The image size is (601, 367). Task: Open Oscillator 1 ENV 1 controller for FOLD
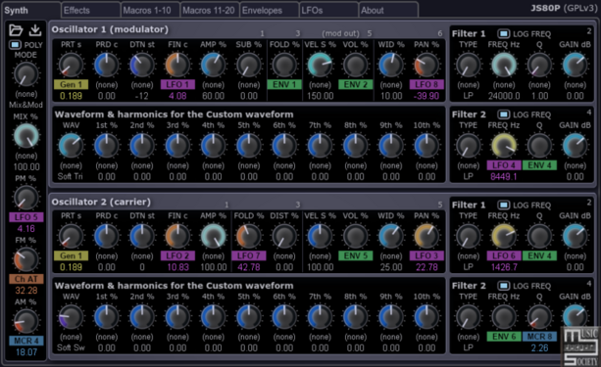284,84
